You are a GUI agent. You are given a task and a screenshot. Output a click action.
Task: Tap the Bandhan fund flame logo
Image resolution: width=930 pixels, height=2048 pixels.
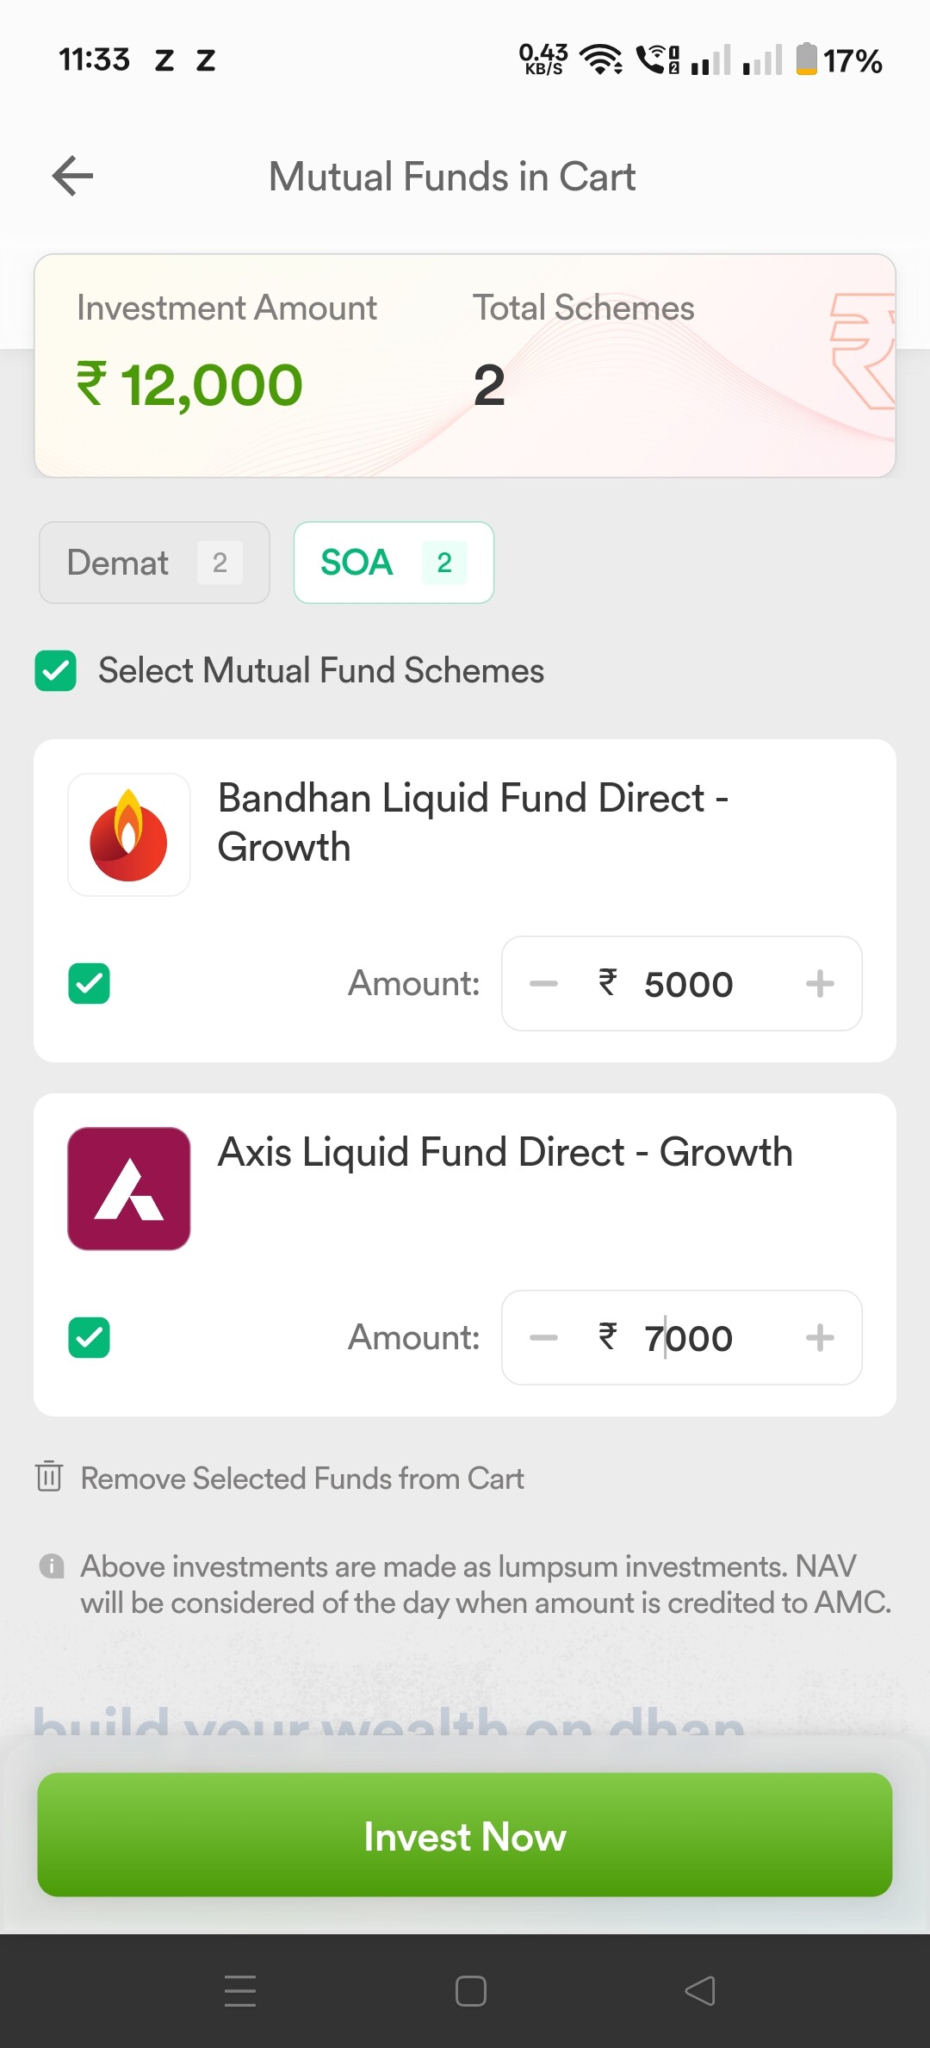[129, 835]
